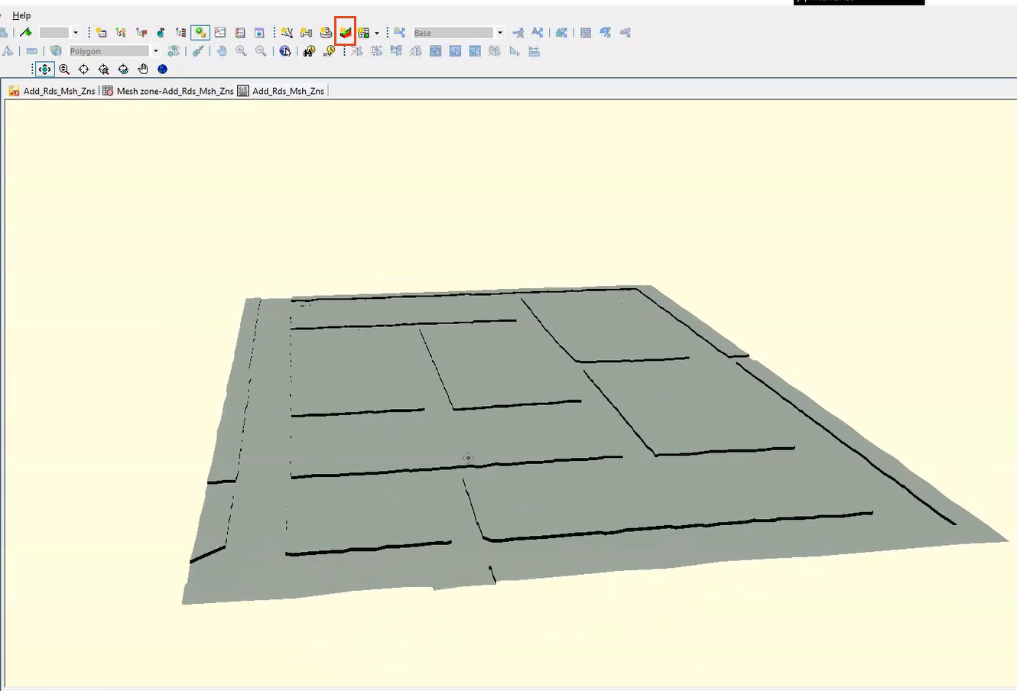1017x691 pixels.
Task: Click the network tree with key icon
Action: 121,32
